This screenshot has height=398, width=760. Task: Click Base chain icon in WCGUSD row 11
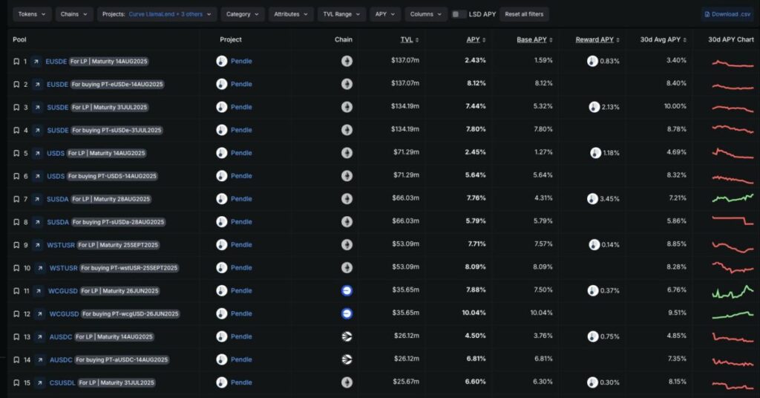[x=347, y=291]
